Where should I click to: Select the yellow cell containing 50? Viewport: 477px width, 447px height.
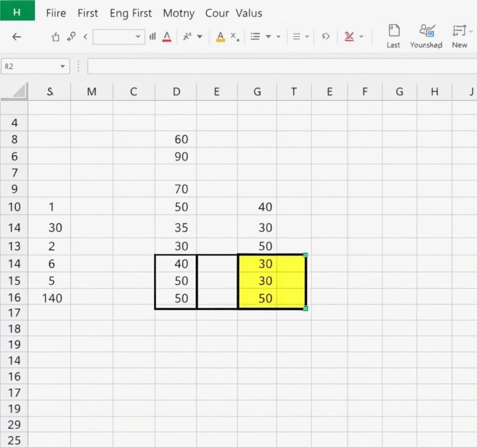265,298
